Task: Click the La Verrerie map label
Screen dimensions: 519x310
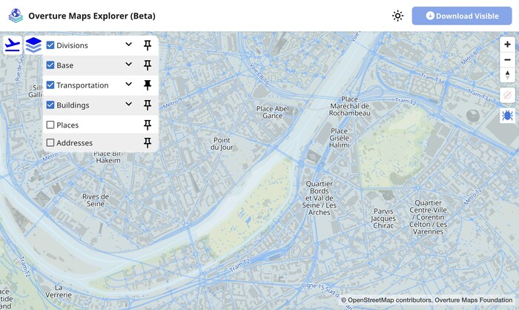Action: pyautogui.click(x=59, y=291)
